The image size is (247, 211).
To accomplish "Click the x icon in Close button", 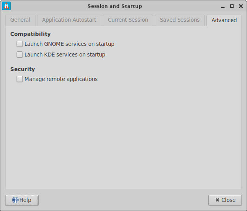I will click(217, 200).
